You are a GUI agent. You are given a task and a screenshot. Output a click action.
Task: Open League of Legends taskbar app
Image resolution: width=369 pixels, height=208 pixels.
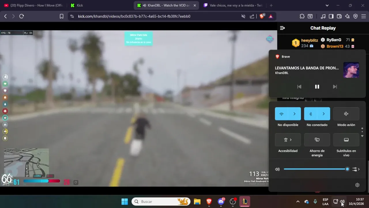[x=245, y=201]
